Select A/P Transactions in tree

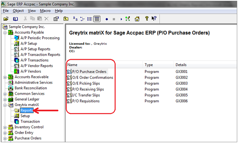(35, 60)
